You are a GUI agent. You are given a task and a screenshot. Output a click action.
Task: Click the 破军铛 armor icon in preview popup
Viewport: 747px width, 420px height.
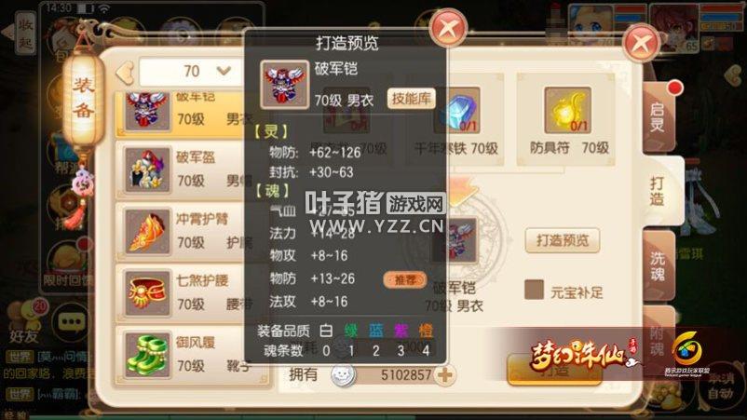point(284,85)
